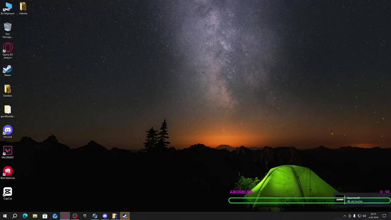Launch Opera GX tarayıcı from desktop

pos(8,51)
